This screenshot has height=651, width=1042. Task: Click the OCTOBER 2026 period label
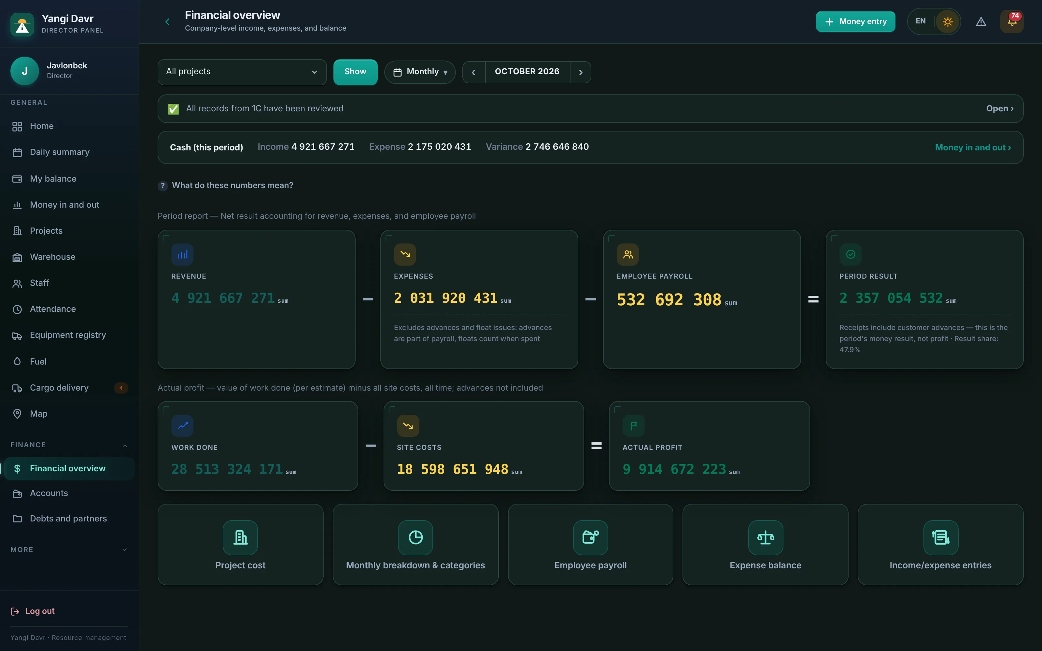(x=527, y=72)
